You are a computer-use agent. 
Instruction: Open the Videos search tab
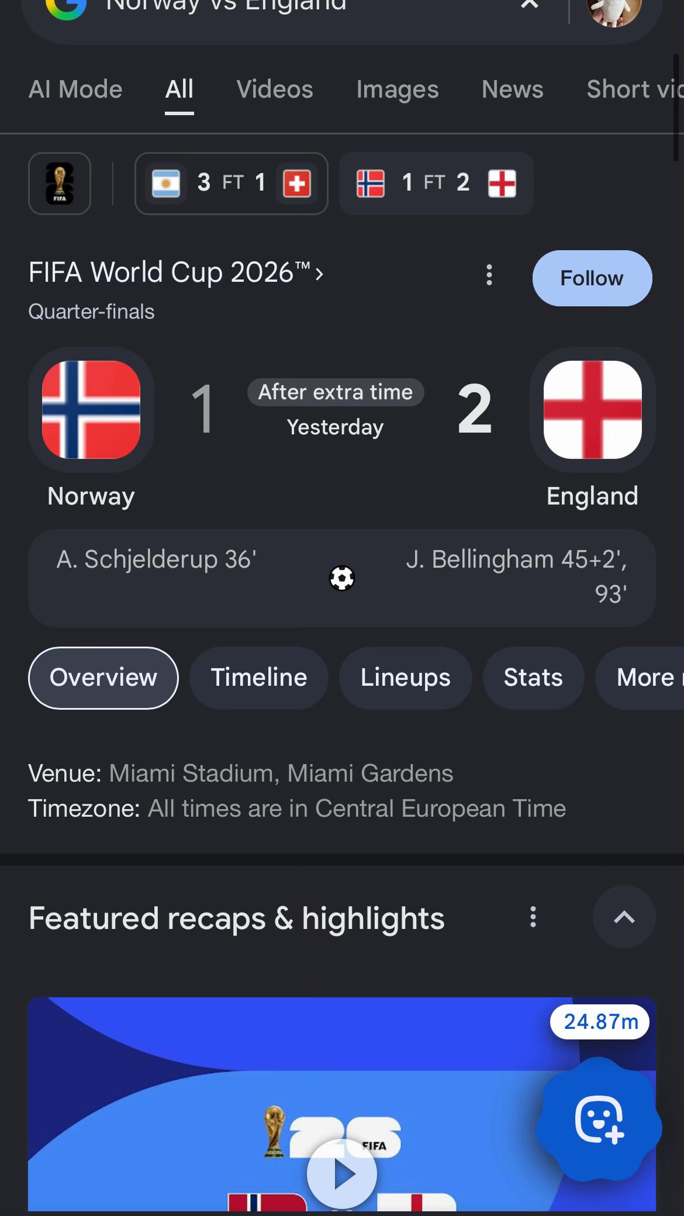pos(275,89)
